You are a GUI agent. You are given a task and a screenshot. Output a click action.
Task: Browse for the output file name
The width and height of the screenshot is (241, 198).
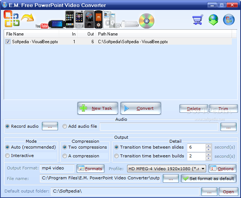pyautogui.click(x=171, y=179)
